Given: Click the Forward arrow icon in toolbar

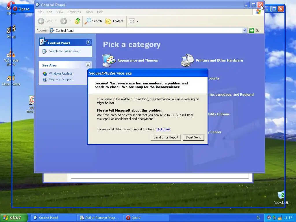Looking at the screenshot, I should point(64,21).
